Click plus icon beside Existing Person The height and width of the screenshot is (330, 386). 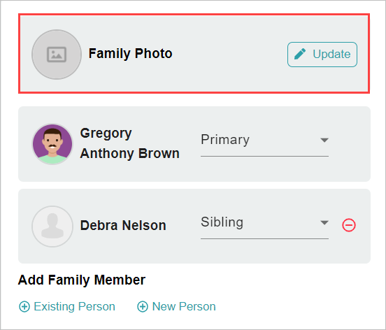point(24,307)
